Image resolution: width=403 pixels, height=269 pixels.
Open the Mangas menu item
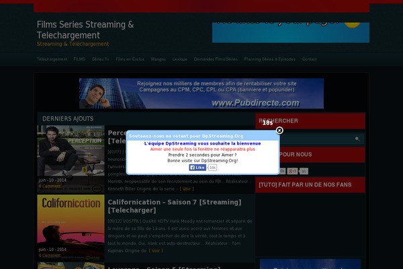click(159, 59)
